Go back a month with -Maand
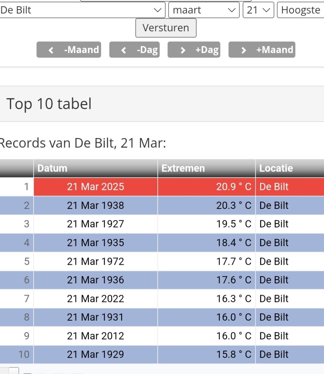The width and height of the screenshot is (324, 374). click(69, 50)
